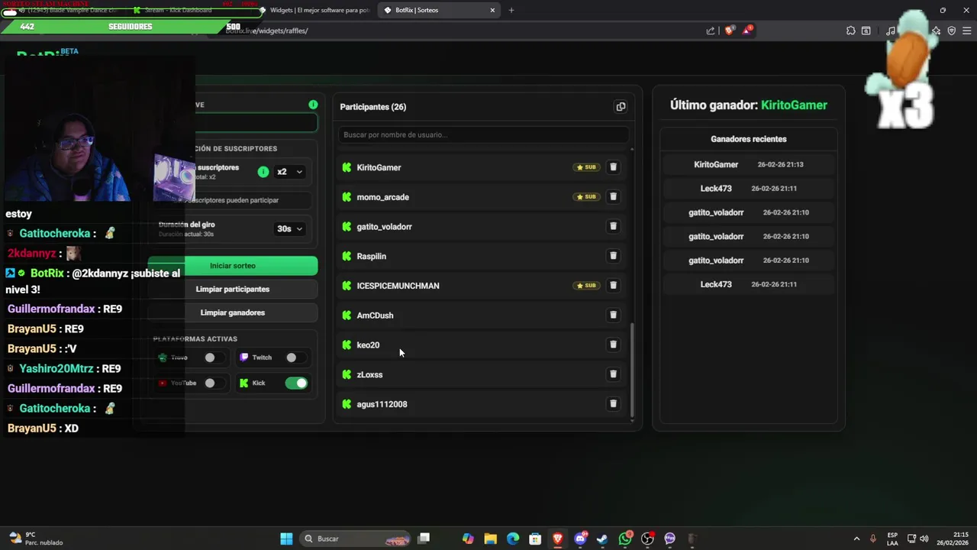Image resolution: width=977 pixels, height=550 pixels.
Task: Open Brave Rewards triangle icon
Action: (748, 31)
